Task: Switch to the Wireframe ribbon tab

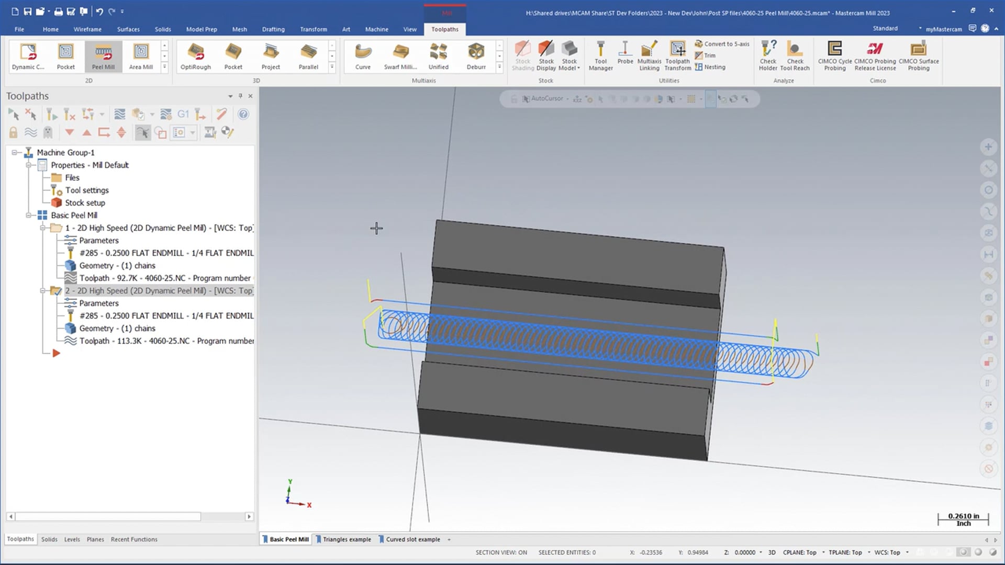Action: click(87, 29)
